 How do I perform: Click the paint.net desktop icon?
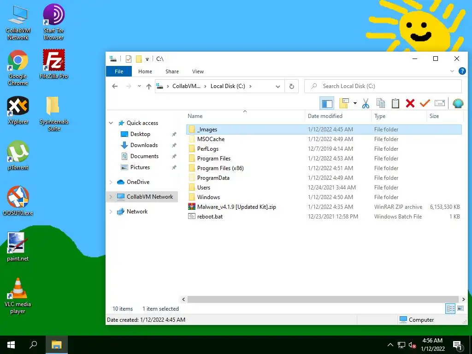18,247
